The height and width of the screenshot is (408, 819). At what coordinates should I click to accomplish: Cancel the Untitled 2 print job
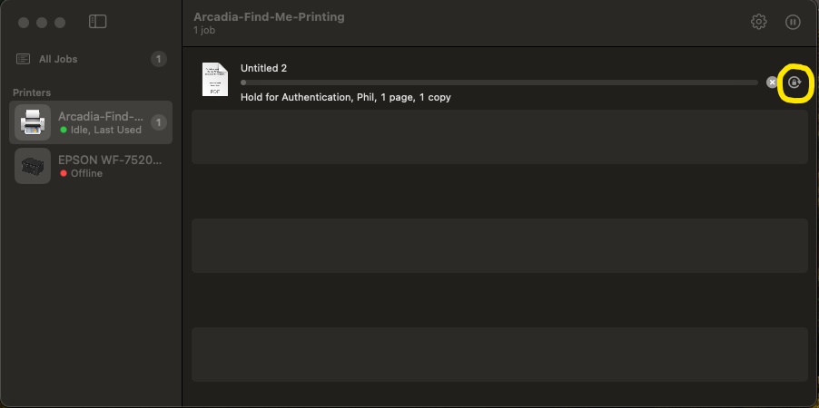click(772, 83)
